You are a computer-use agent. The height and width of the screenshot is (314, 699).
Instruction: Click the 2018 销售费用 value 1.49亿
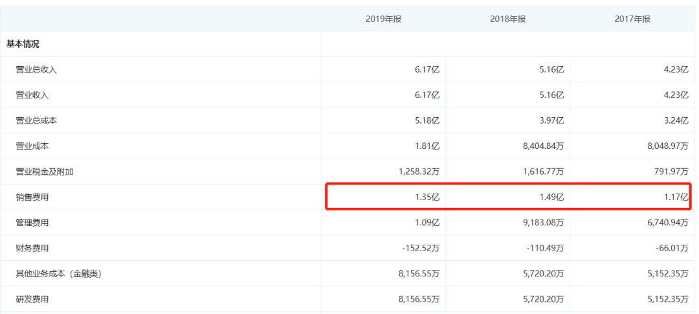tap(551, 197)
